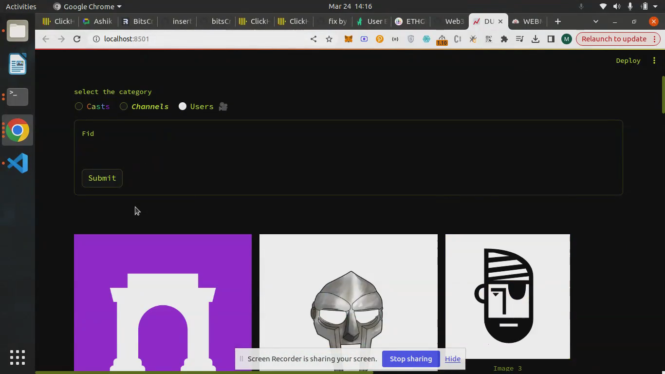Go back to previous page
665x374 pixels.
click(46, 39)
